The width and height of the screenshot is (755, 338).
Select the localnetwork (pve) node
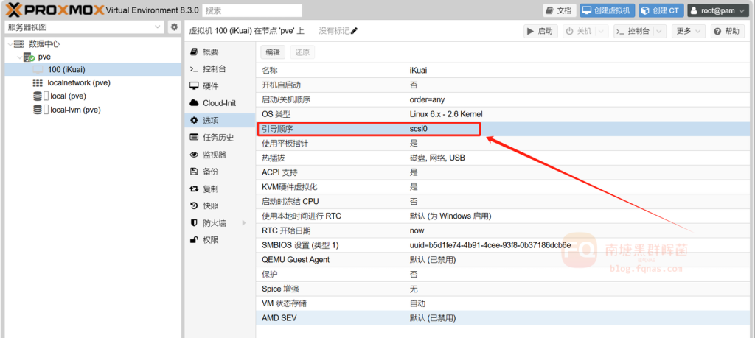coord(78,82)
